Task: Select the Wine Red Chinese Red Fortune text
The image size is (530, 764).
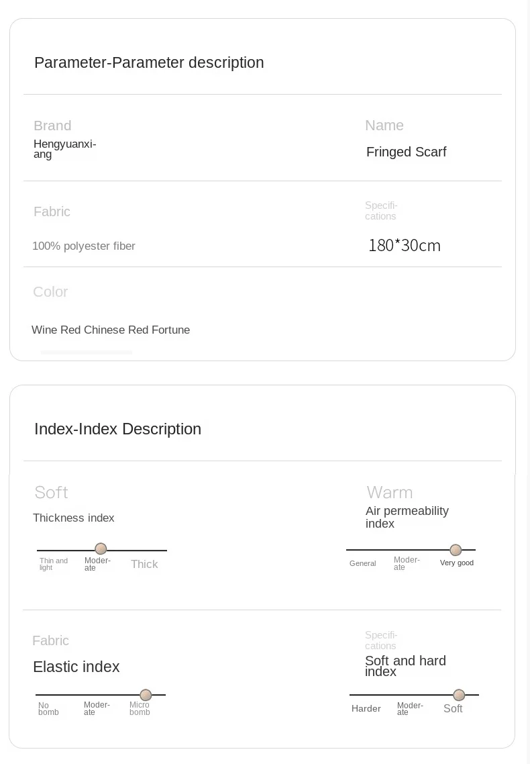Action: (x=111, y=330)
